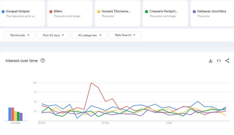Viewport: 234px width, 135px height.
Task: Share the Interest over time chart
Action: (x=227, y=61)
